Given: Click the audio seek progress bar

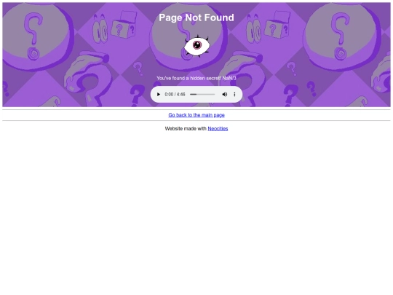Looking at the screenshot, I should (202, 94).
